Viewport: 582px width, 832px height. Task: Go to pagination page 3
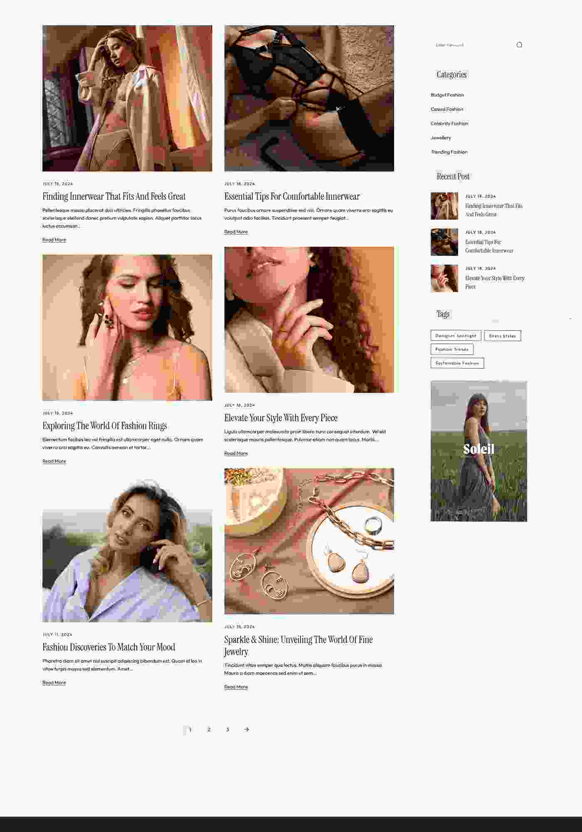(x=227, y=729)
